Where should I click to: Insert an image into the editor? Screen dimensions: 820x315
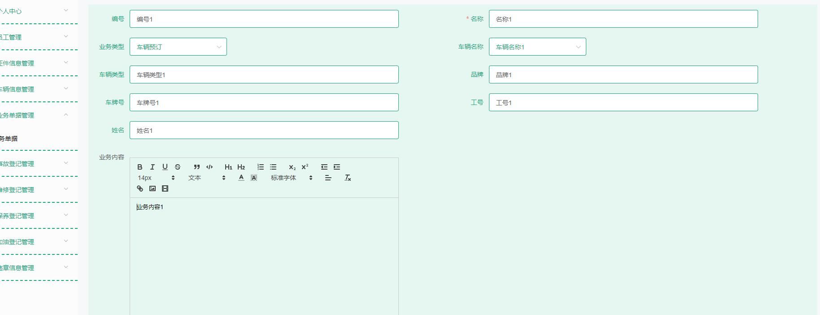(x=153, y=188)
